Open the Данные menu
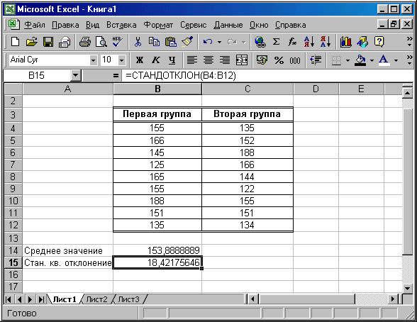Screen dimensions: 417x322 [228, 25]
